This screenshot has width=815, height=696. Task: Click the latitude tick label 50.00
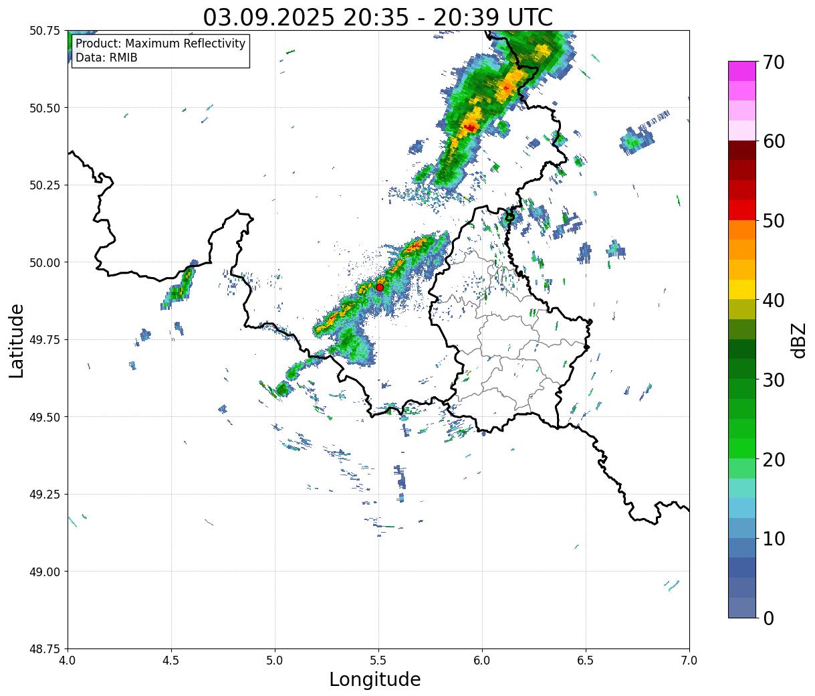(x=45, y=262)
